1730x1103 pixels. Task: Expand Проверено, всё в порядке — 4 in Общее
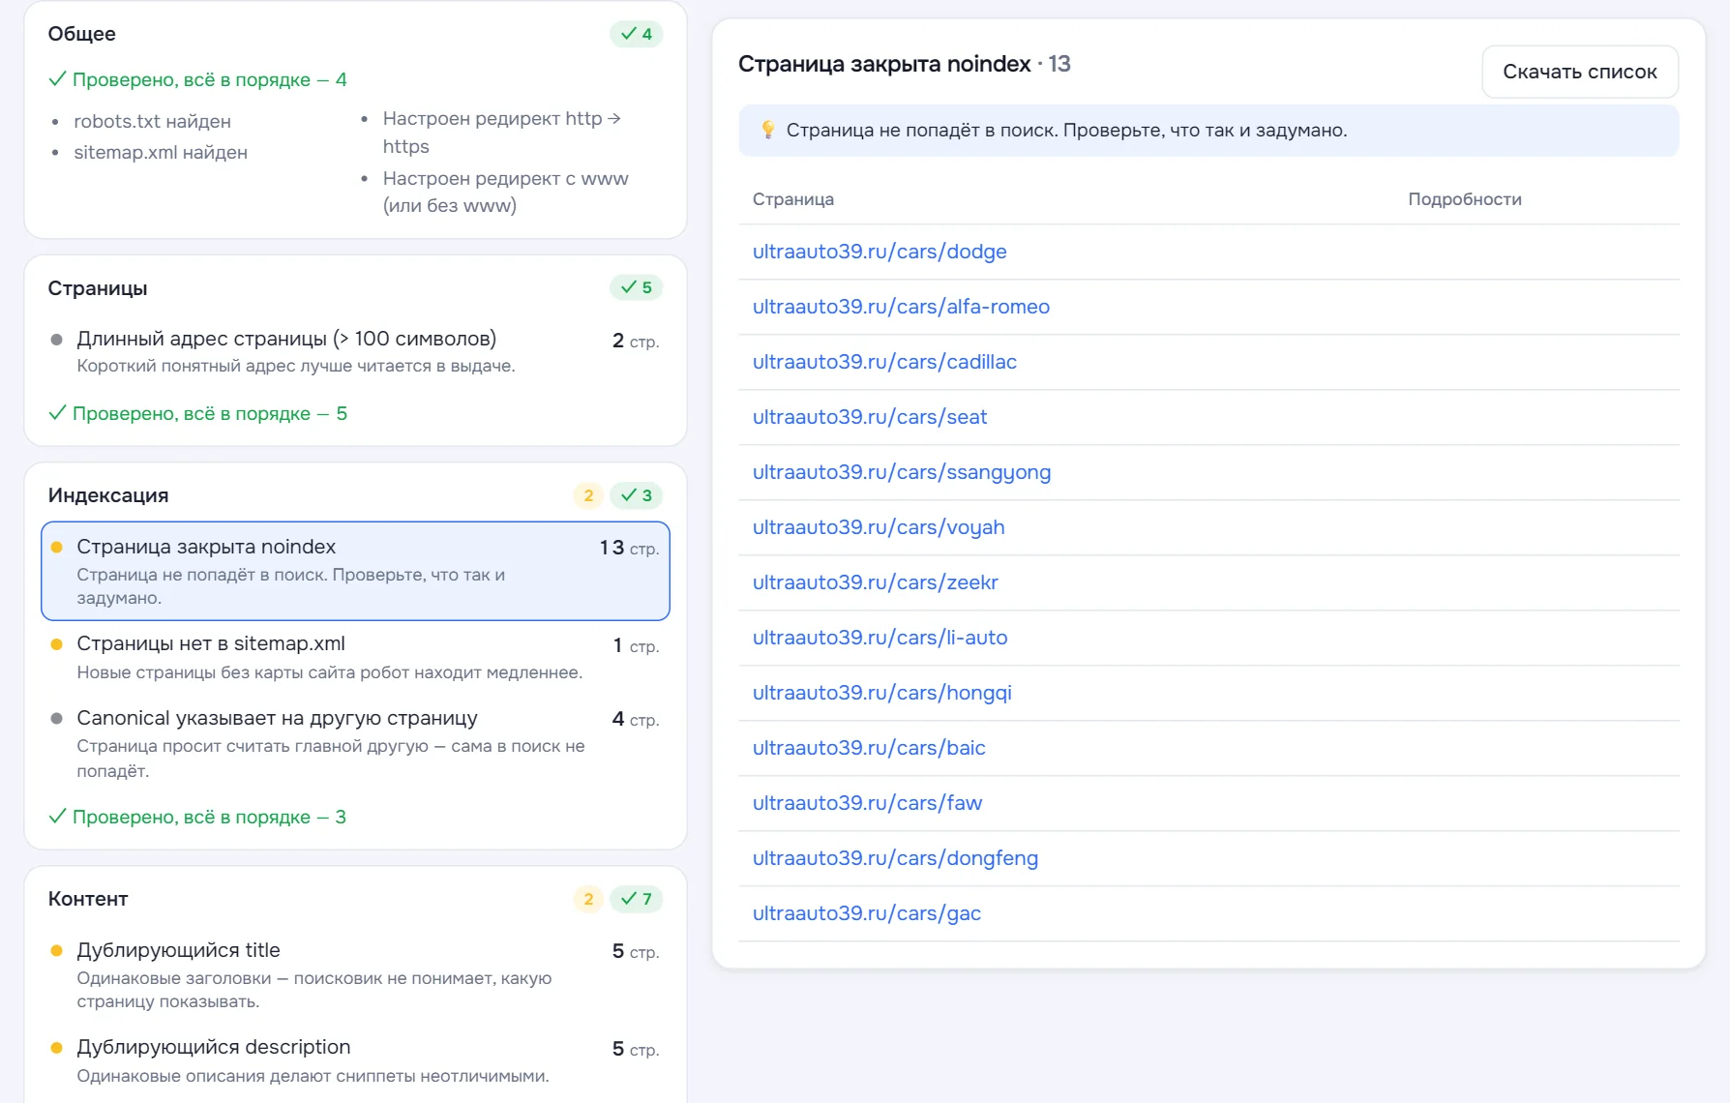pyautogui.click(x=197, y=79)
